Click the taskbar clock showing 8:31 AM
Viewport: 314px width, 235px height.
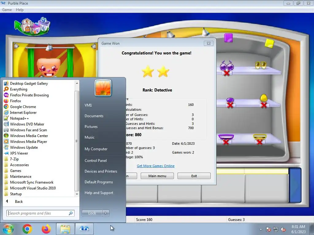pyautogui.click(x=298, y=229)
